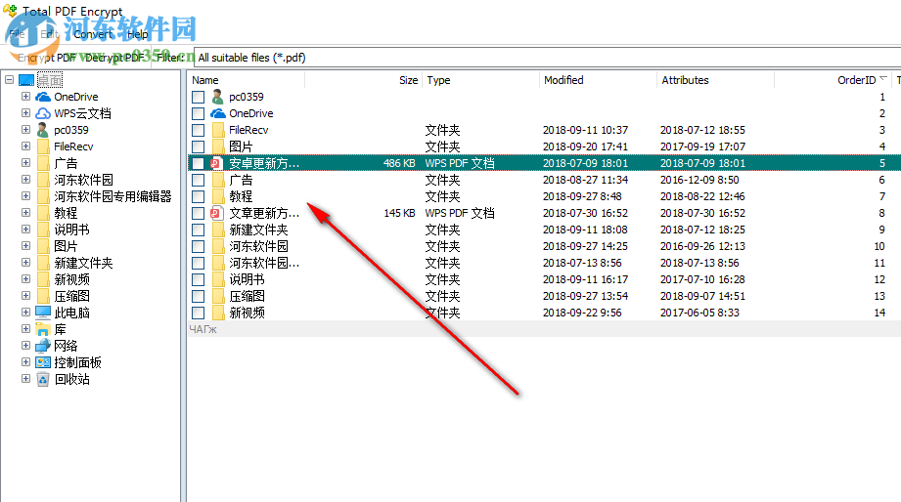Click the desktop monitor icon at tree root
Image resolution: width=901 pixels, height=502 pixels.
26,80
